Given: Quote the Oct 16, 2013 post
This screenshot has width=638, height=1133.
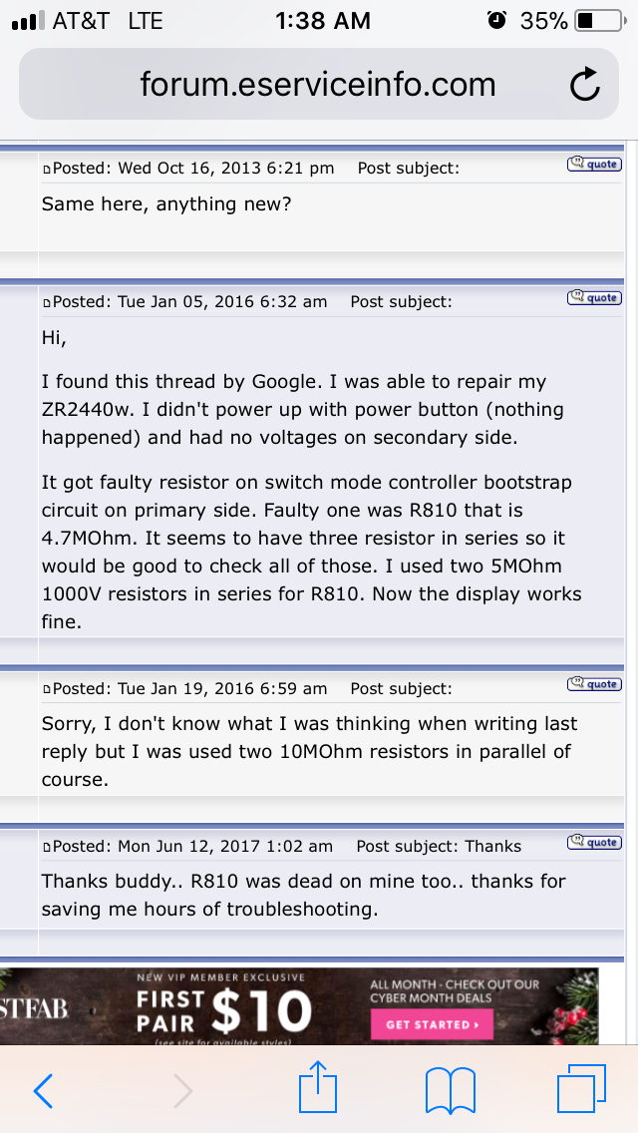Looking at the screenshot, I should [594, 164].
